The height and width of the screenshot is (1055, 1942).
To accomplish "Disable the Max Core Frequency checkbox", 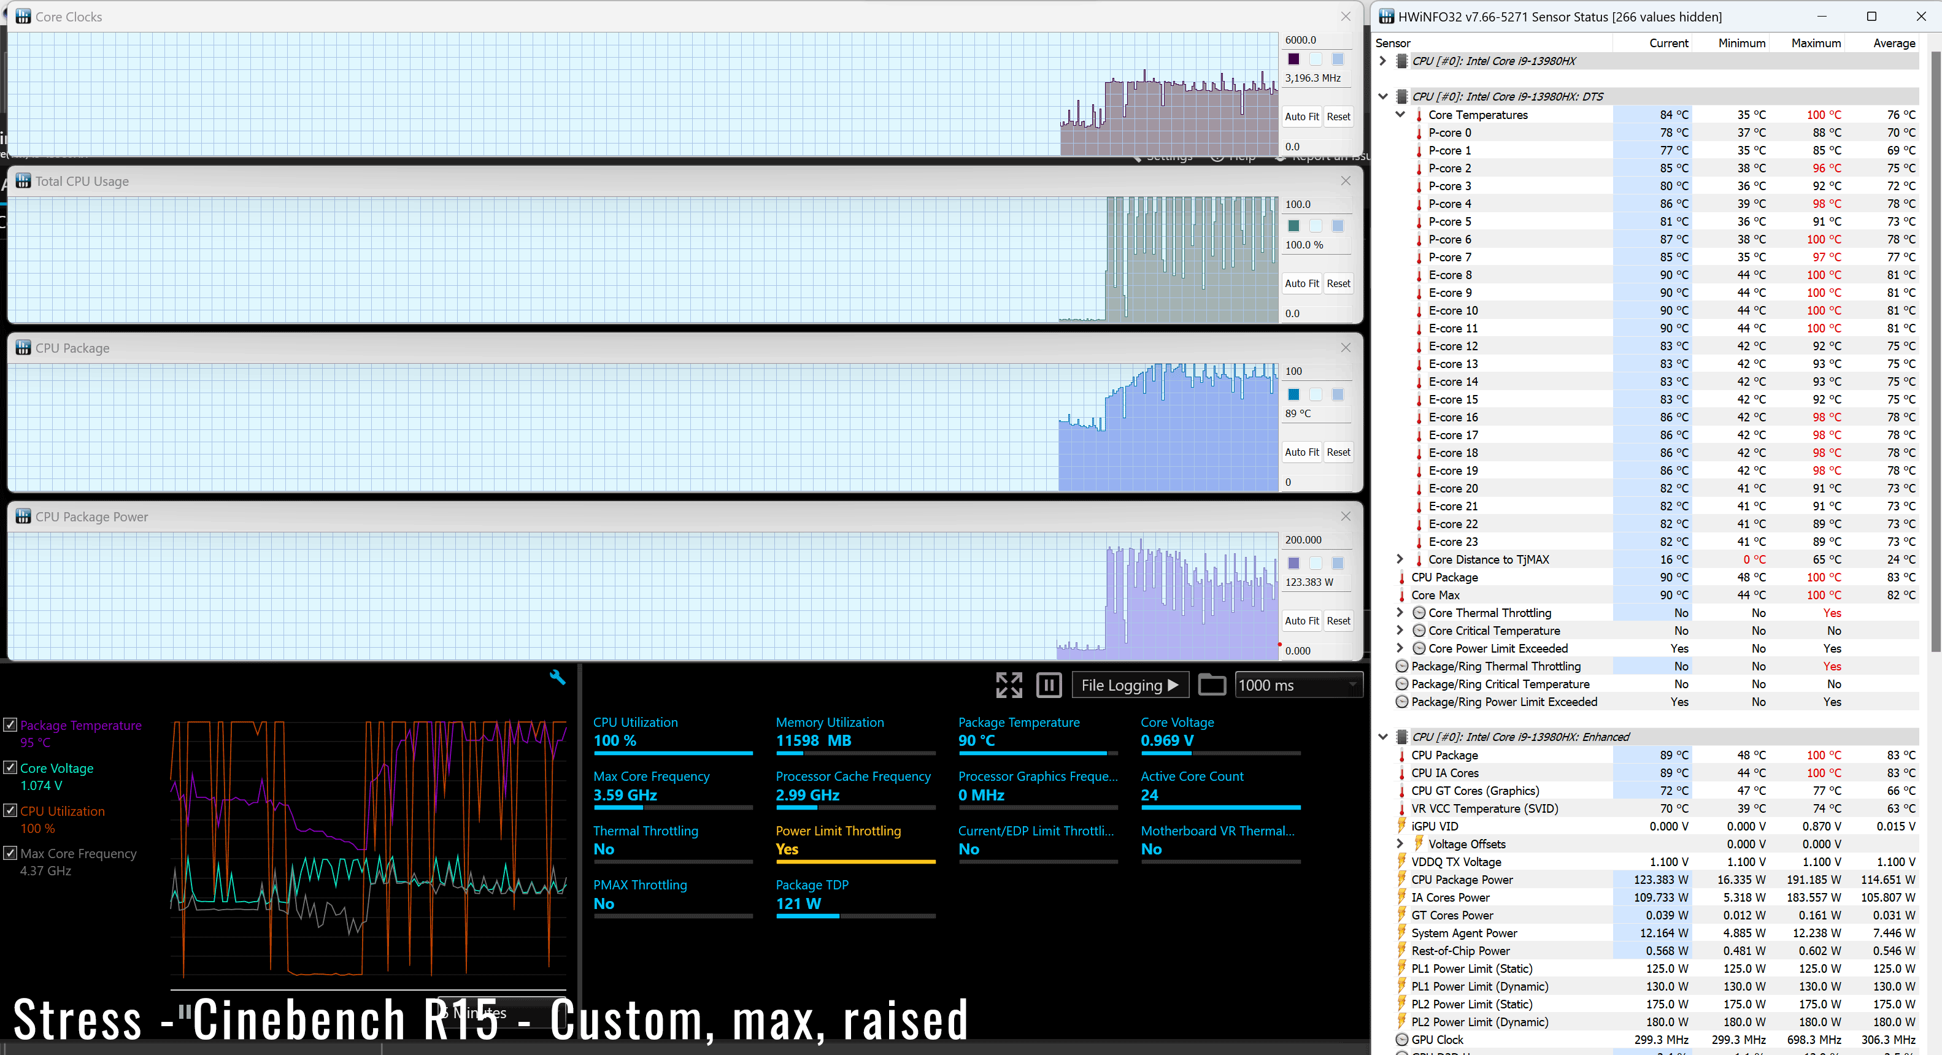I will pyautogui.click(x=10, y=853).
